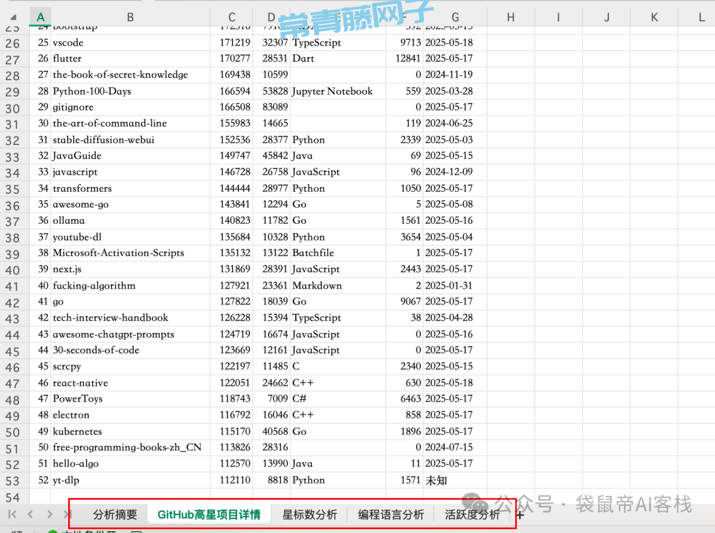This screenshot has width=715, height=533.
Task: Click the tech-interview-handbook cell
Action: [130, 318]
